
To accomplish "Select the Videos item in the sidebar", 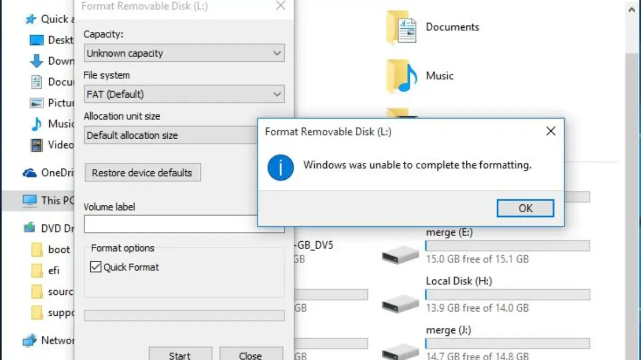I will (55, 145).
